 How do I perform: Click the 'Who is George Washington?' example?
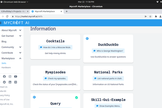click(x=108, y=51)
